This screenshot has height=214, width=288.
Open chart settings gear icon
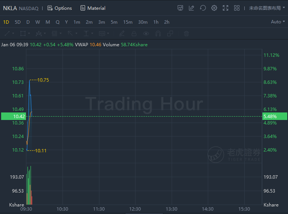(214, 8)
